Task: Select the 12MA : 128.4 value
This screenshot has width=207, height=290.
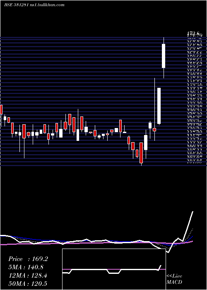Action: [x=28, y=275]
